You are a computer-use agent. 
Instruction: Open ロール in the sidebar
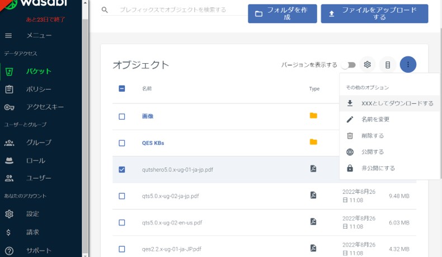coord(36,160)
